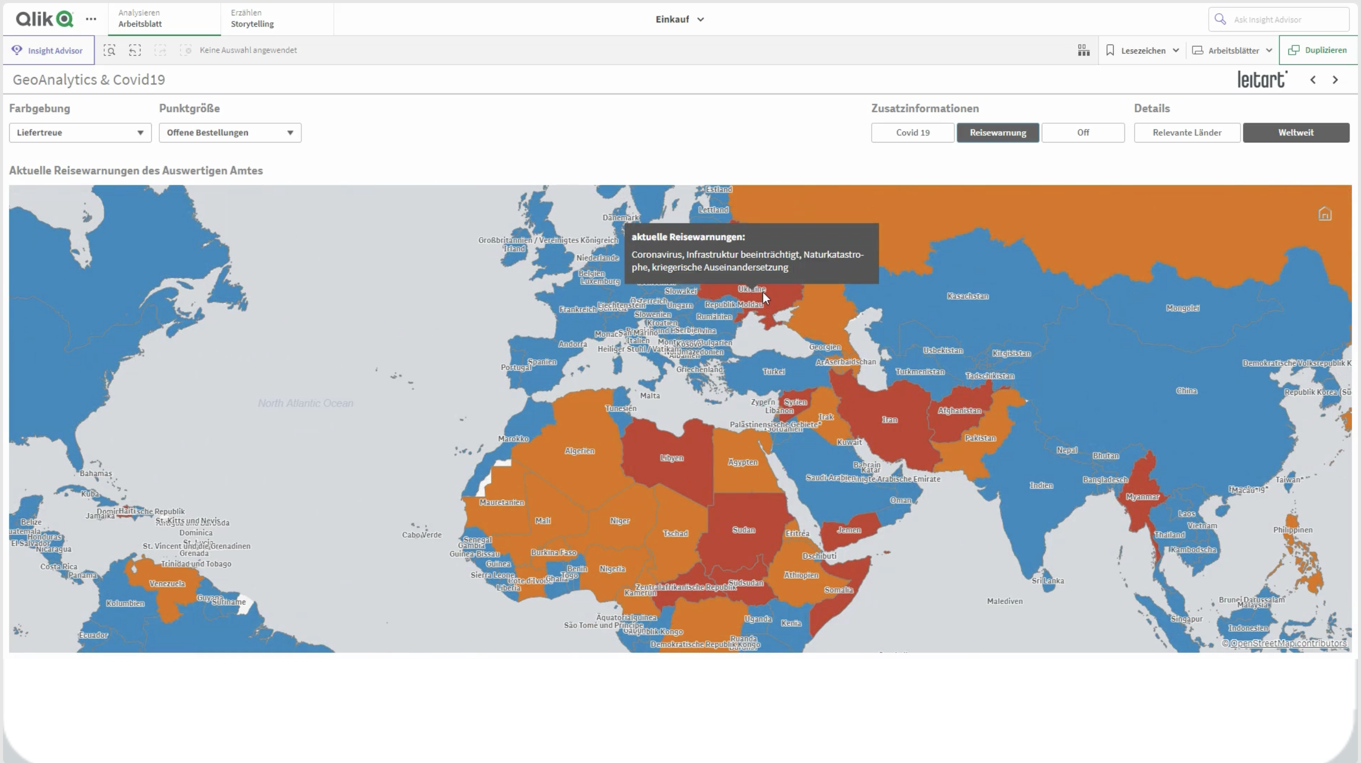
Task: Expand the Arbeitsblätter dropdown arrow
Action: point(1269,50)
